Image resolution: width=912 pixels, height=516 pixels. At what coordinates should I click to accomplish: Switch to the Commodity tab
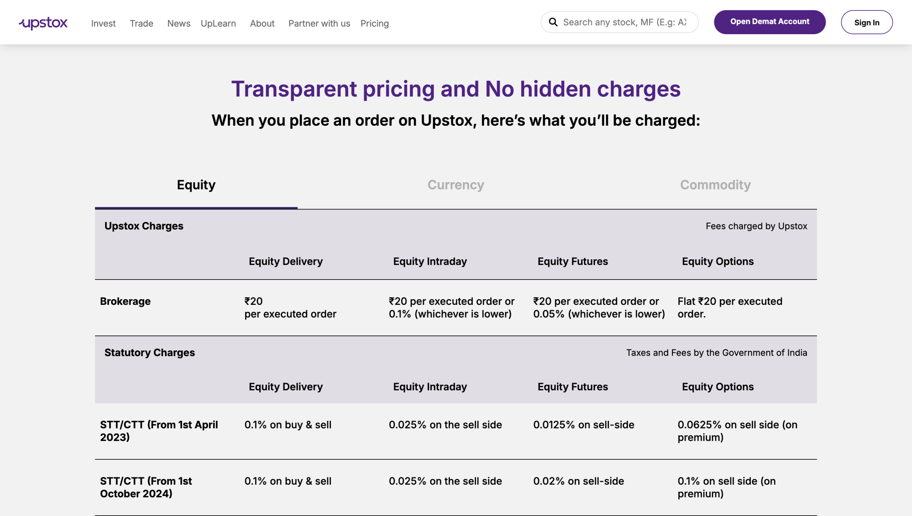tap(715, 185)
